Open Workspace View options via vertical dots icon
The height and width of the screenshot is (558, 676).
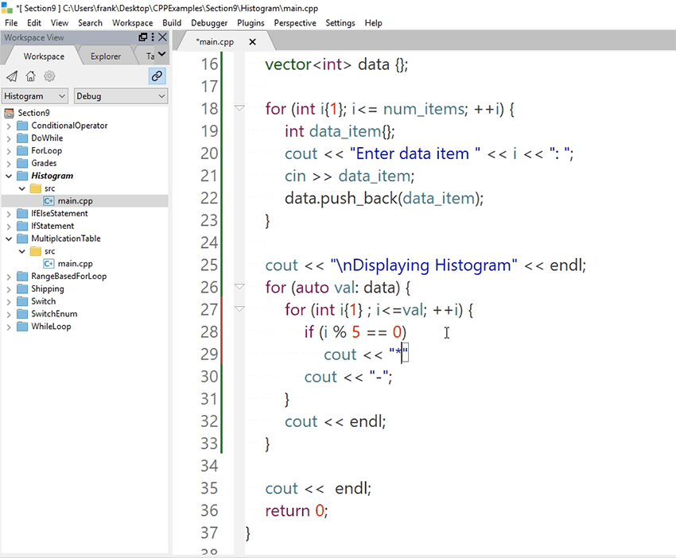[153, 37]
